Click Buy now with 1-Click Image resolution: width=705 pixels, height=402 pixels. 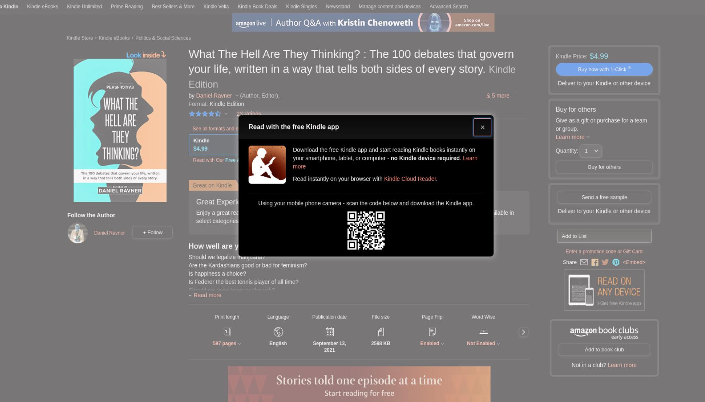pos(604,69)
